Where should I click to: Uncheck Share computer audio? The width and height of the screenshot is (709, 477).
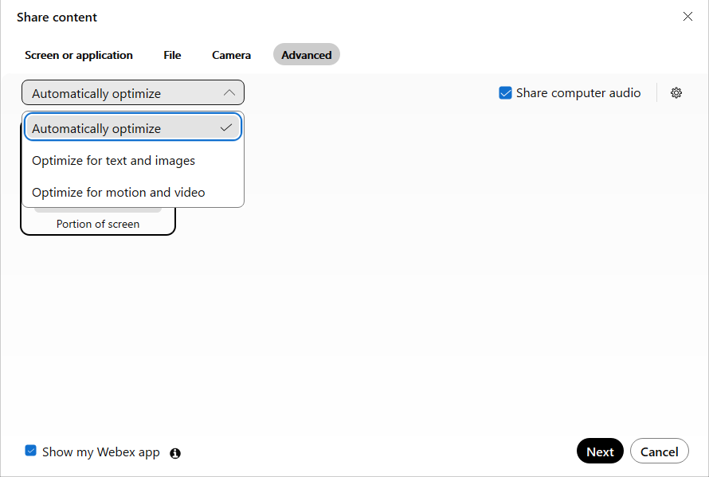click(505, 92)
